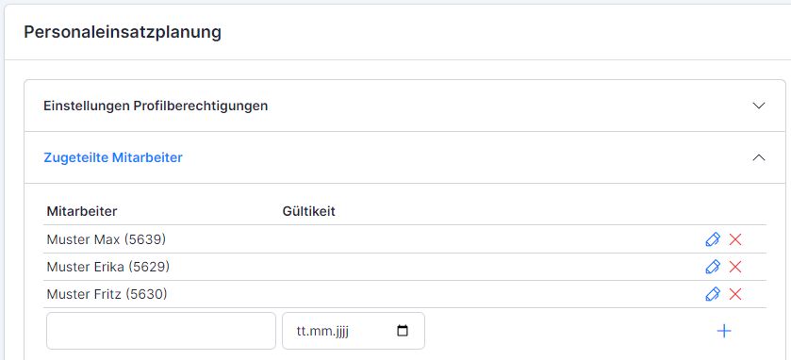Open the calendar picker in date field

tap(403, 331)
